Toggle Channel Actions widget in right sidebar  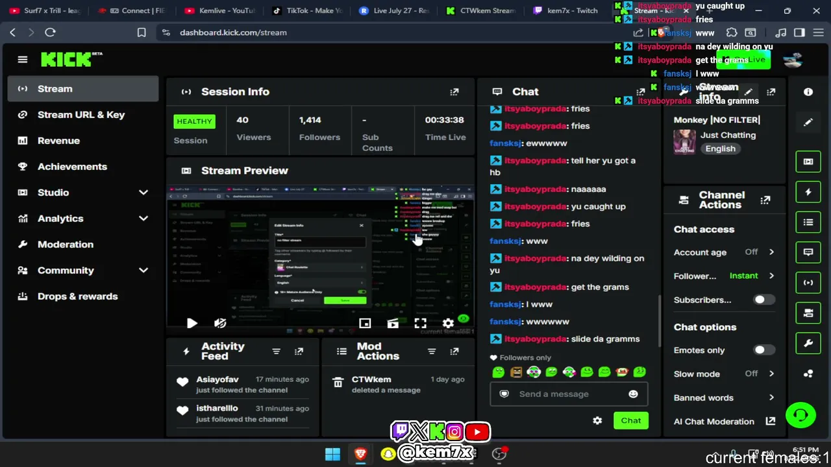point(808,313)
